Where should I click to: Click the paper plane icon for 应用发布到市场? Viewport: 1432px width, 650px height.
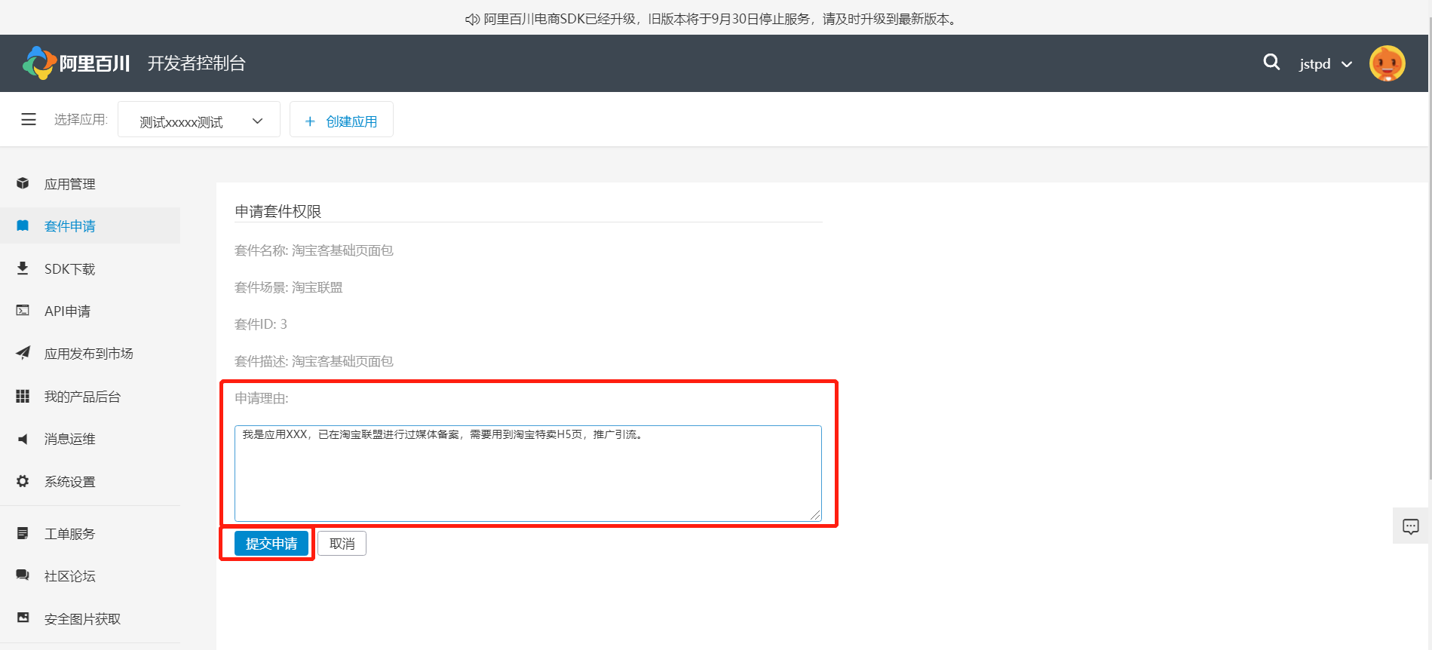click(x=23, y=353)
